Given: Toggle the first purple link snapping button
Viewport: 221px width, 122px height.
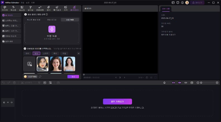Looking at the screenshot, I should coord(174,83).
